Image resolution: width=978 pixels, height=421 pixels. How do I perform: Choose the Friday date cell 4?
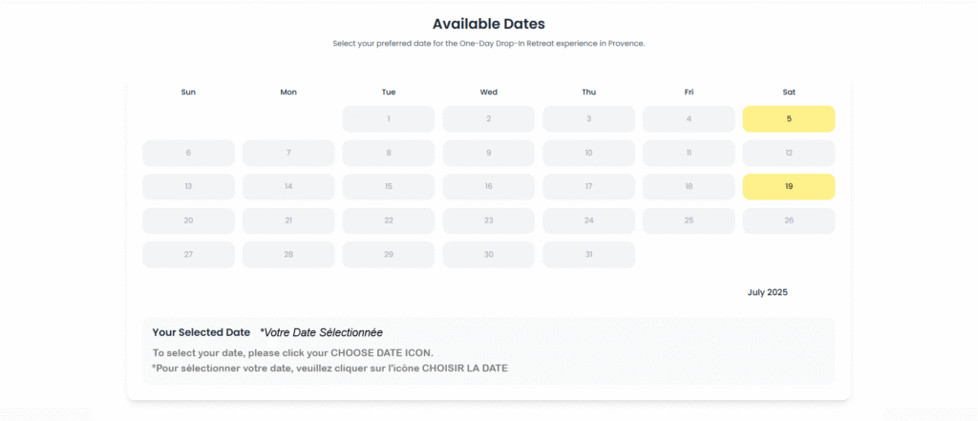689,119
